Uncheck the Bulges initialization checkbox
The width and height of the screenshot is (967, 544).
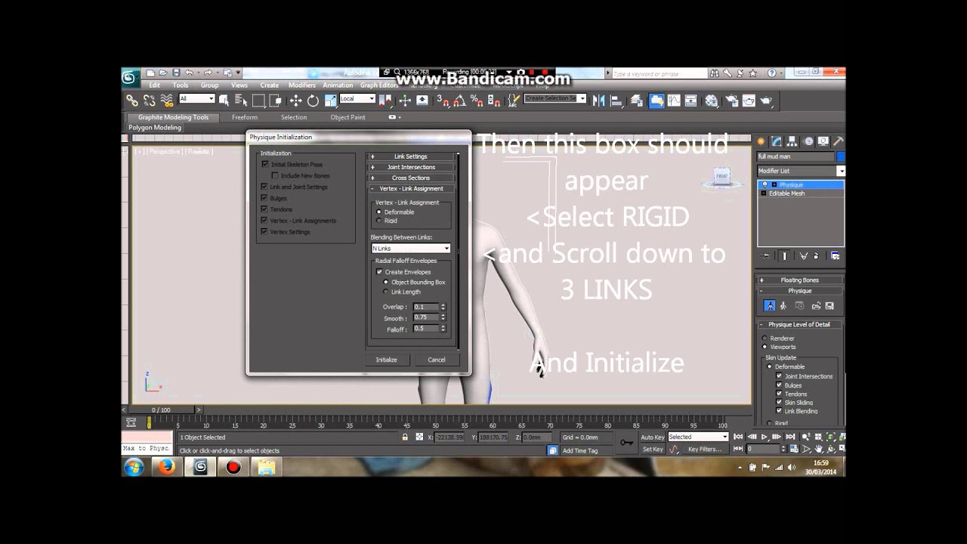(x=264, y=198)
